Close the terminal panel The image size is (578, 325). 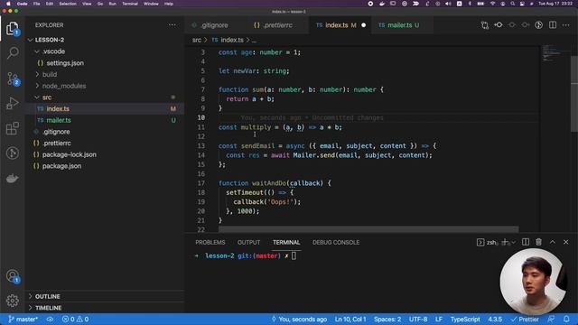[566, 242]
